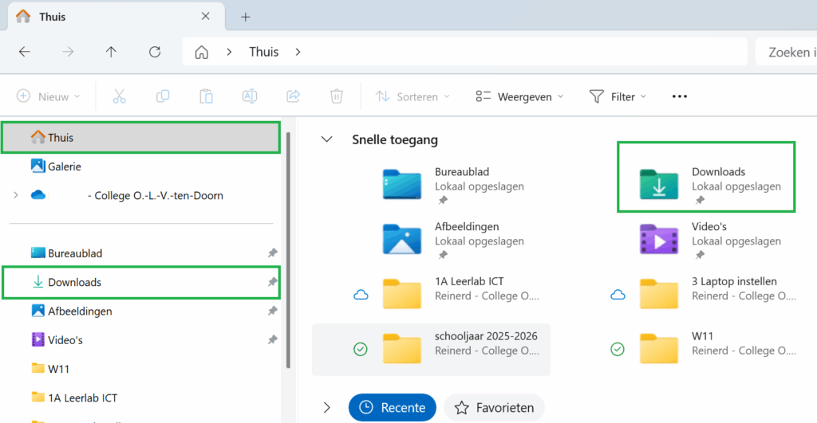817x423 pixels.
Task: Click the Copy icon in toolbar
Action: click(x=163, y=96)
